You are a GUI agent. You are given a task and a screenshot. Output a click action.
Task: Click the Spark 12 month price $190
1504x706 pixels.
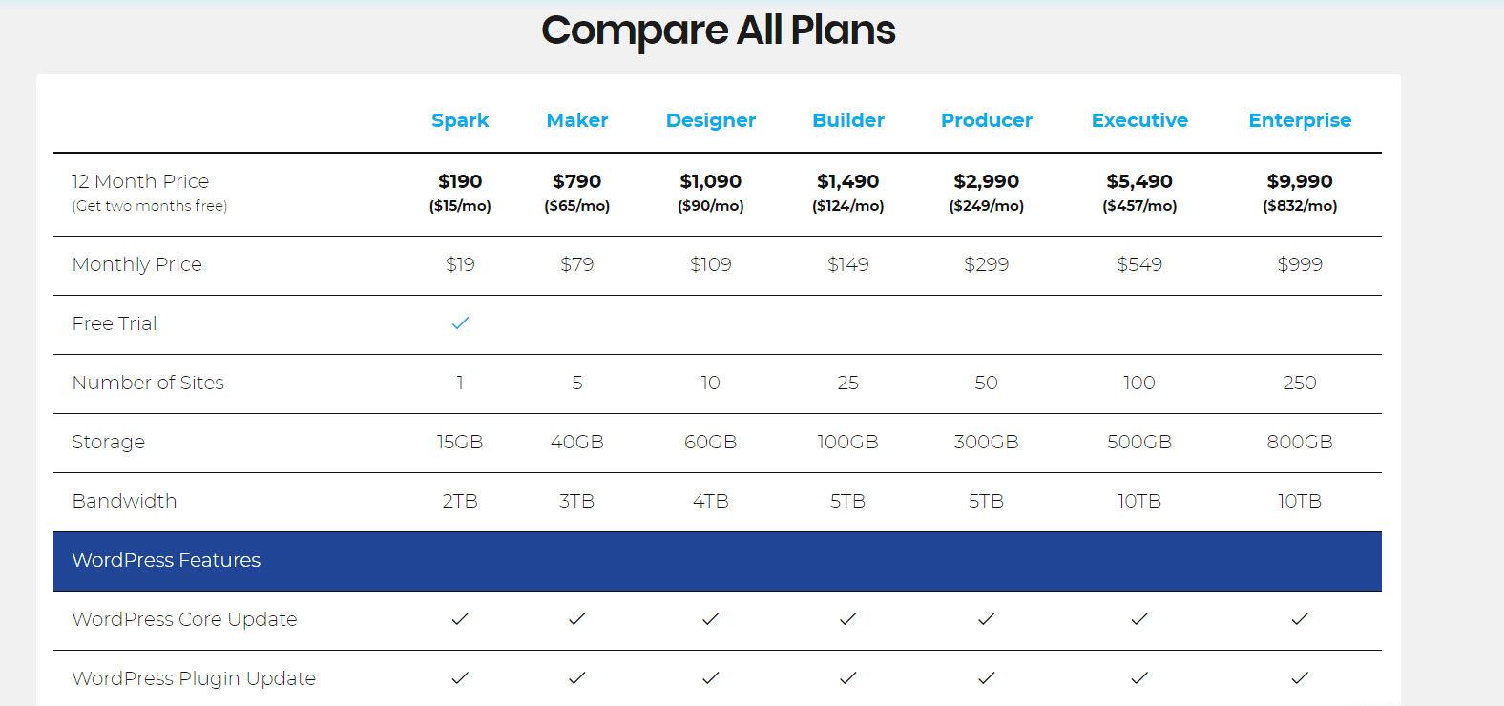click(x=460, y=181)
